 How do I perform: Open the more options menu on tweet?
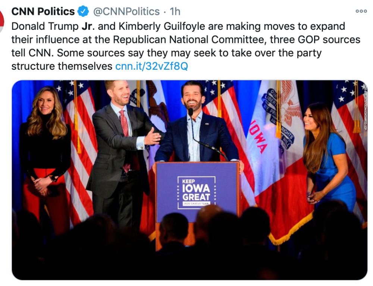pyautogui.click(x=361, y=12)
